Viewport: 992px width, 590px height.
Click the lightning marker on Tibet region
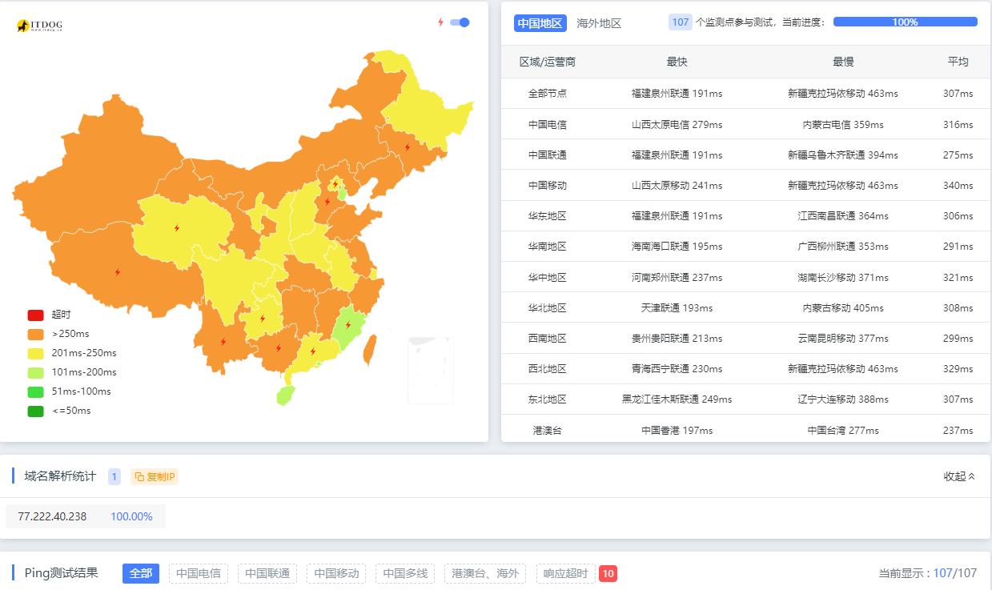[x=118, y=272]
